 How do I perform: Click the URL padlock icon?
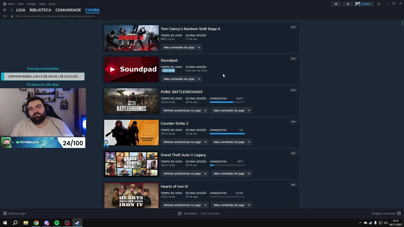pos(12,16)
